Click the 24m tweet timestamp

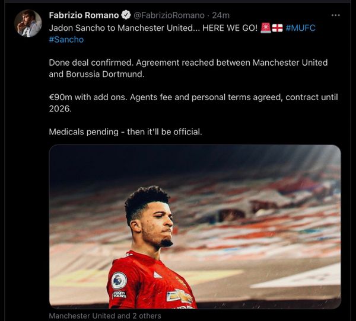221,15
